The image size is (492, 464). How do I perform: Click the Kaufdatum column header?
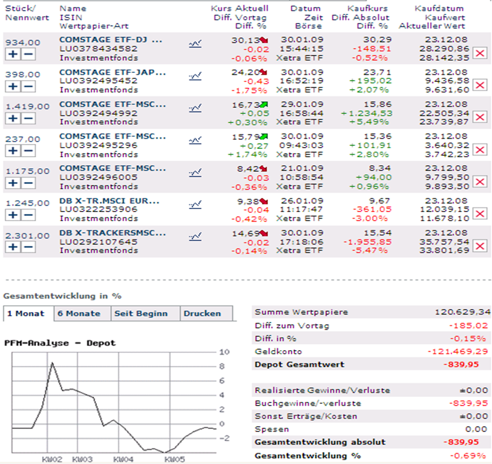point(439,8)
